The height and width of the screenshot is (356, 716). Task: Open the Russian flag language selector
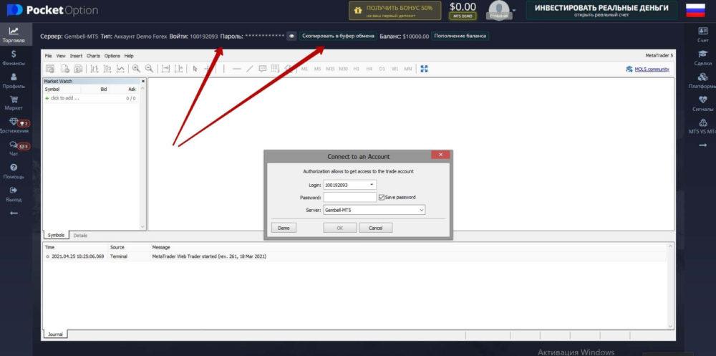click(695, 10)
